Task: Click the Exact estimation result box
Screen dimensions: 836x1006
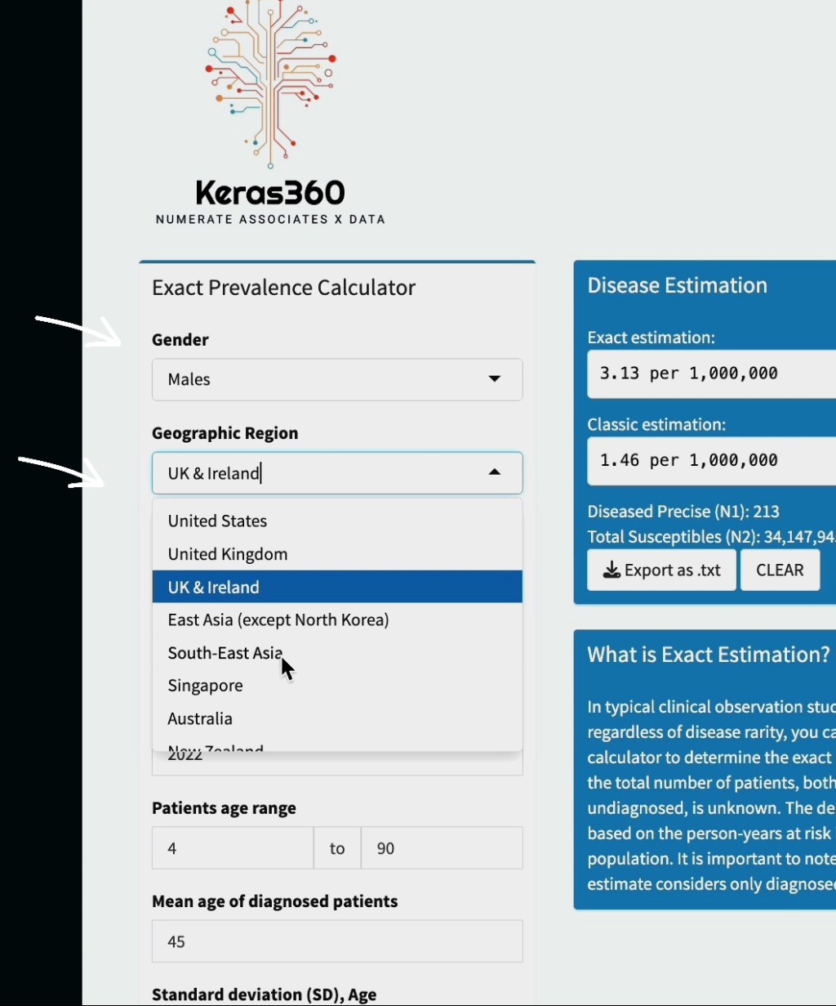Action: 710,373
